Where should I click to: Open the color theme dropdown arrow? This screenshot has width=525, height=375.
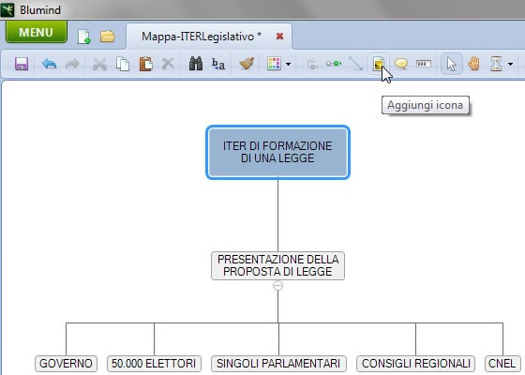pos(289,64)
